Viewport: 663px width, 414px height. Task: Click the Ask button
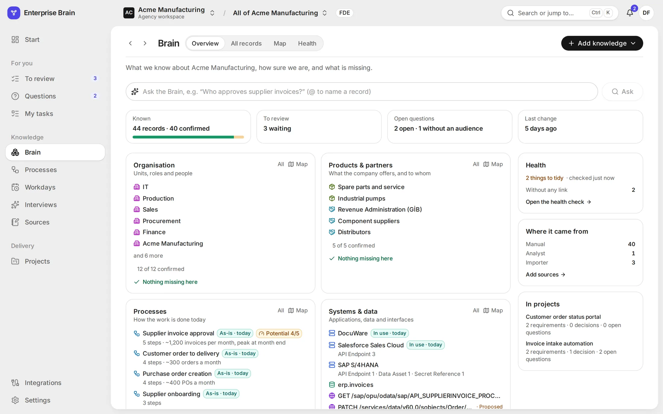pyautogui.click(x=622, y=92)
